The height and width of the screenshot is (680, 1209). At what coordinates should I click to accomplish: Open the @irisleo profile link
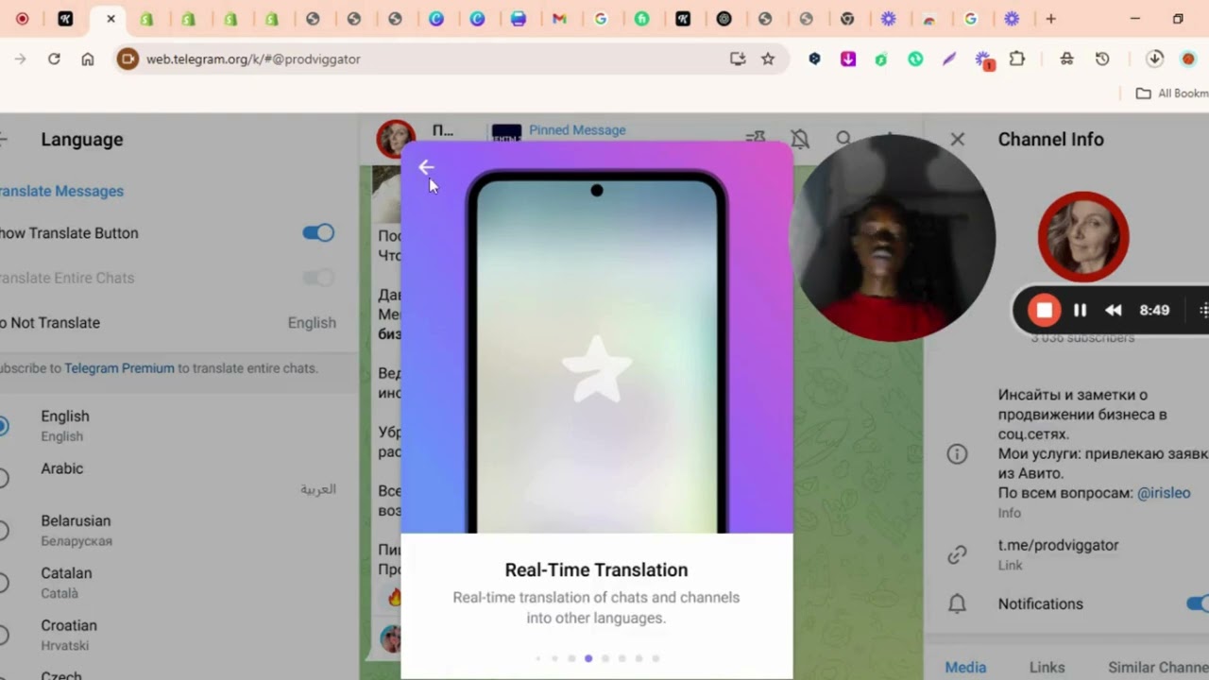[1164, 493]
